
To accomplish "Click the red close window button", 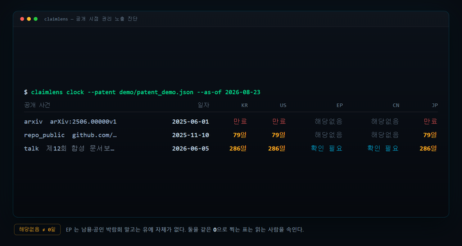I will pyautogui.click(x=22, y=19).
